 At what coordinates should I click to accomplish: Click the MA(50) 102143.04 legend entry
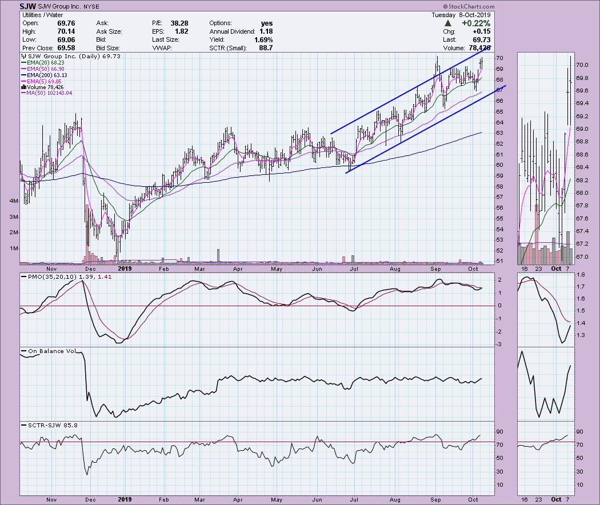[x=47, y=93]
